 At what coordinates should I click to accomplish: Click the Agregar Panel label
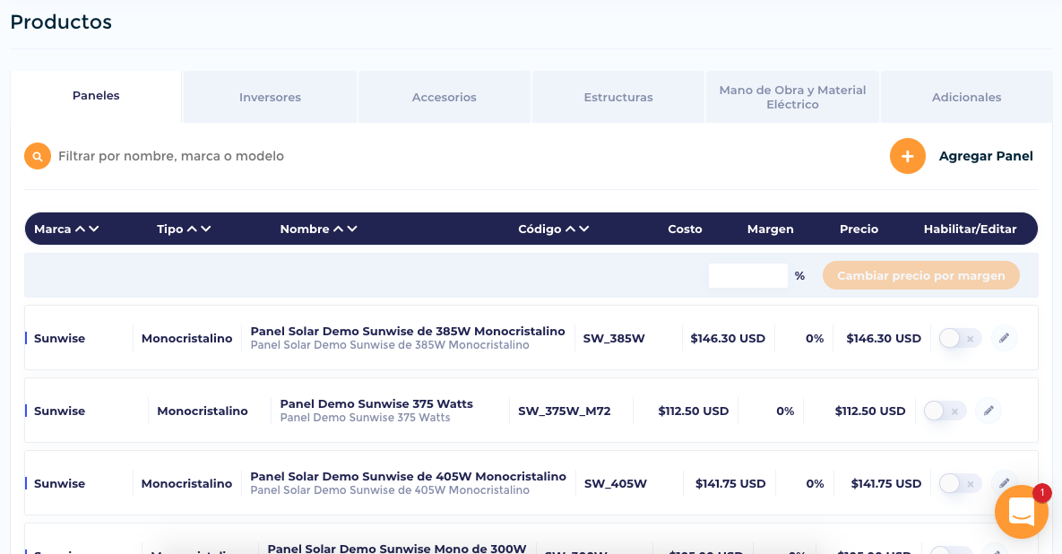[x=986, y=157]
